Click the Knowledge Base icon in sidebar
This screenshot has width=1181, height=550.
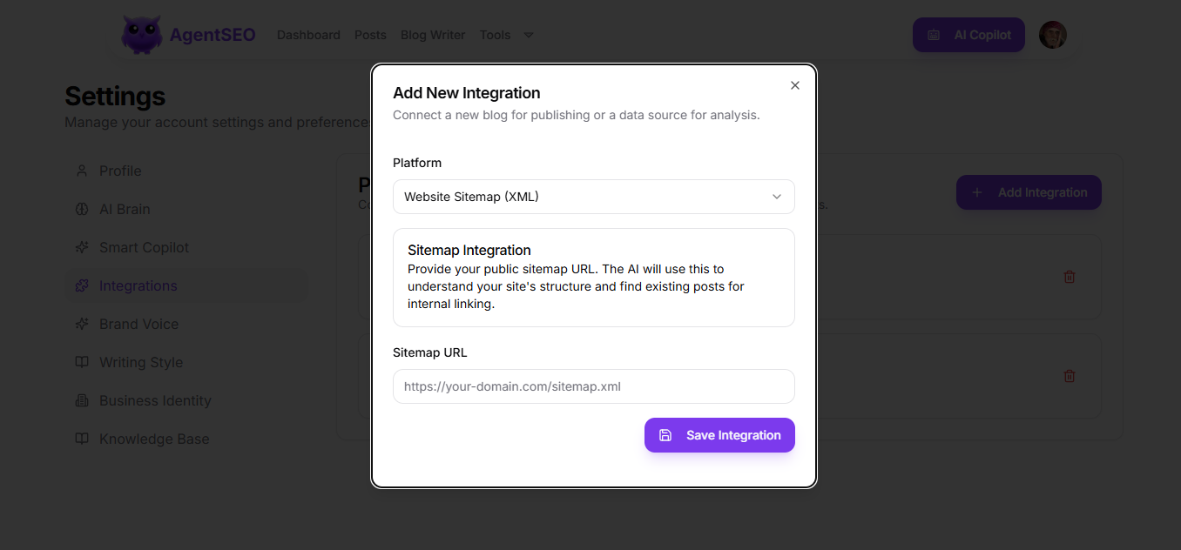tap(82, 439)
